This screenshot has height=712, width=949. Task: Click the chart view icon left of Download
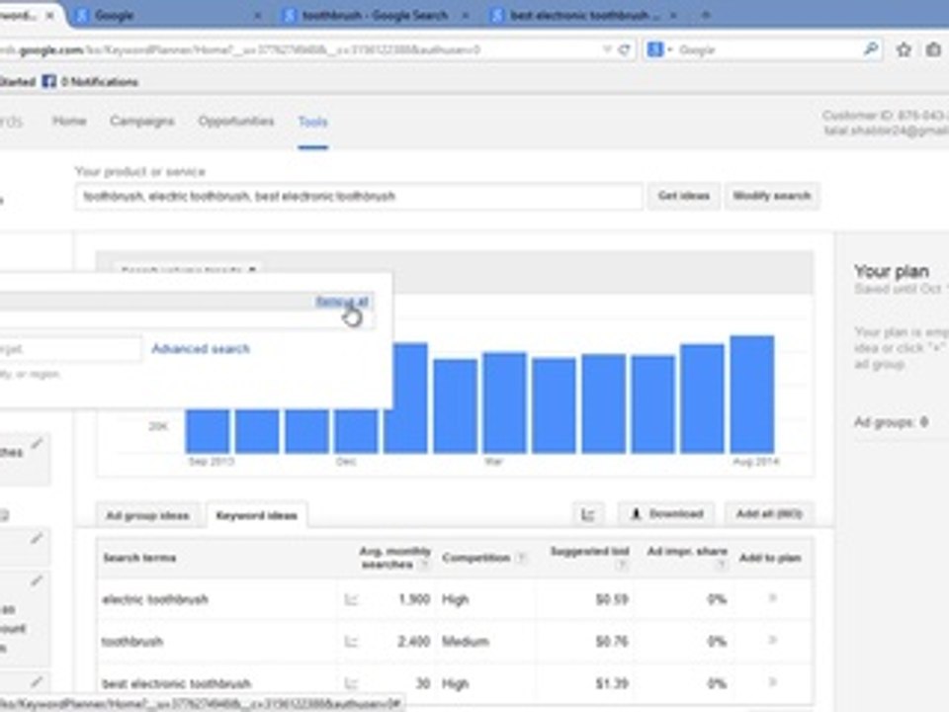pos(587,514)
